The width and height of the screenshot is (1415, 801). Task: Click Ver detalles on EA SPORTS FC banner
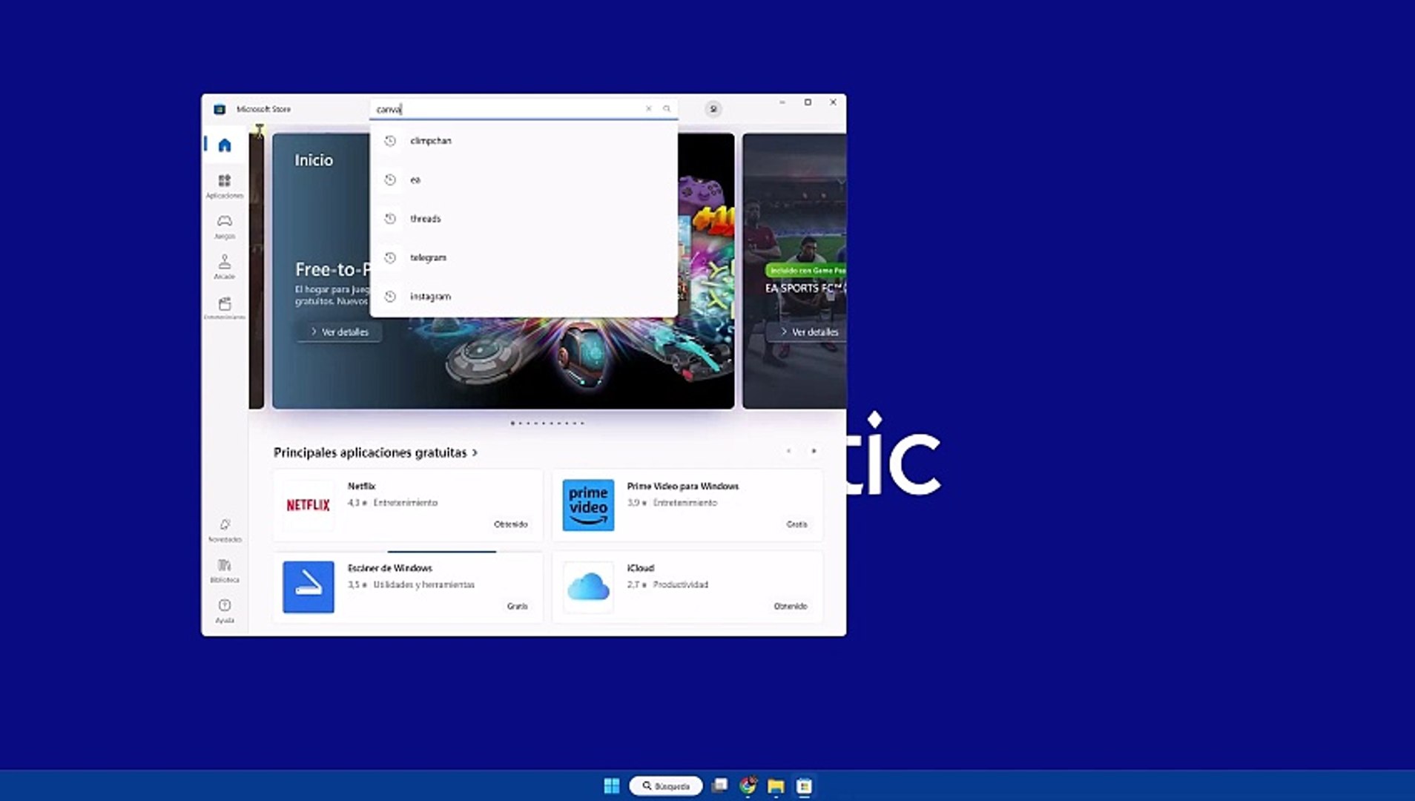pyautogui.click(x=808, y=332)
